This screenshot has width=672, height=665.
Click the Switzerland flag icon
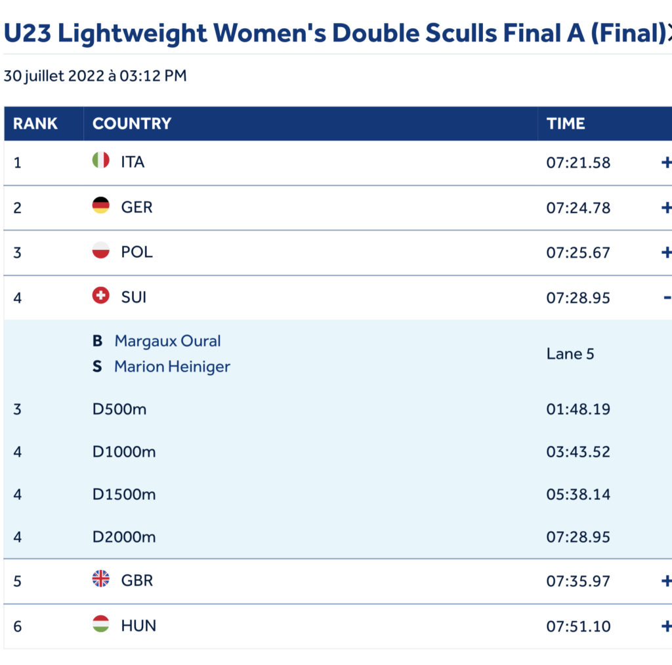click(x=100, y=296)
